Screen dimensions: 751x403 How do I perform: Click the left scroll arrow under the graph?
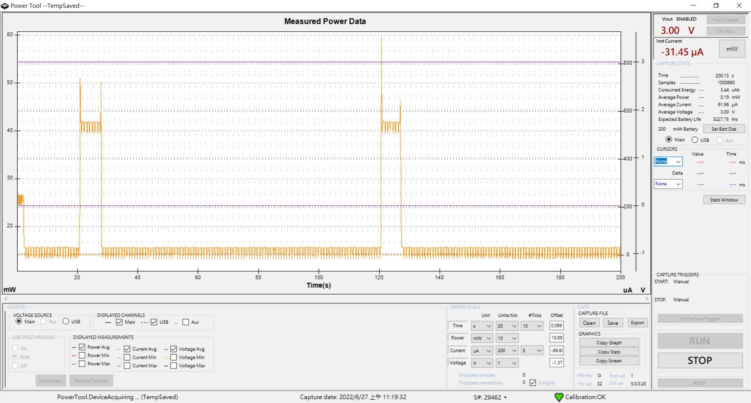[6, 299]
